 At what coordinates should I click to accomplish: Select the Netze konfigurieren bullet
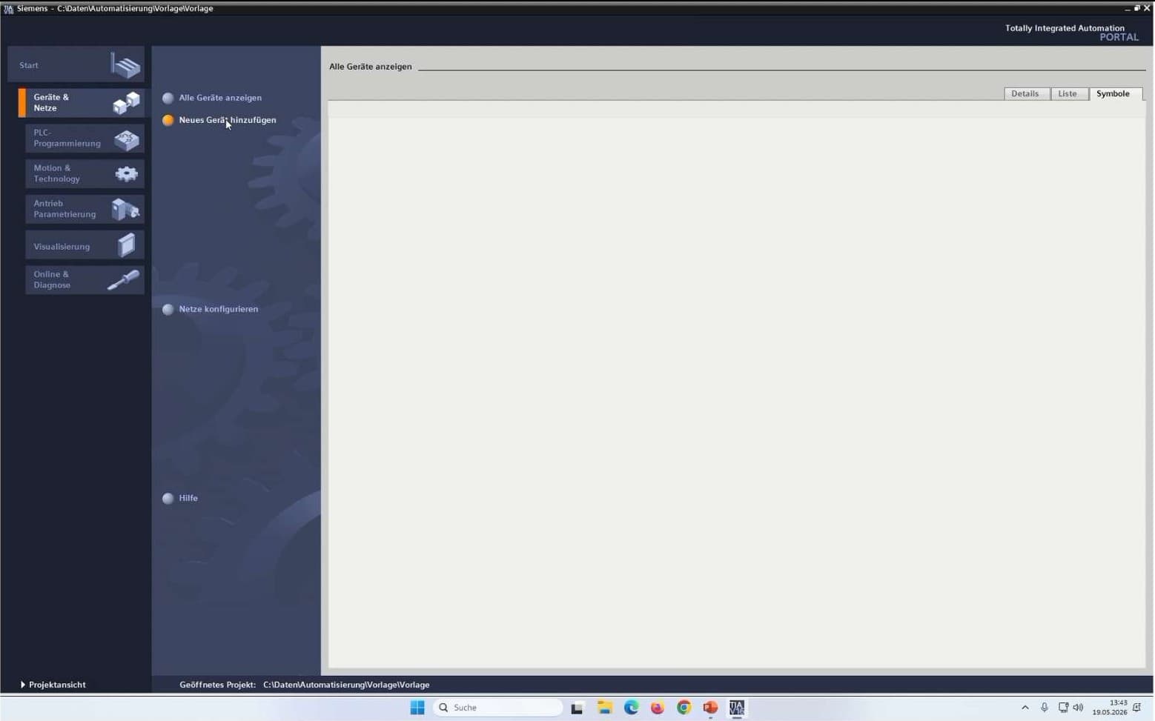pyautogui.click(x=168, y=310)
